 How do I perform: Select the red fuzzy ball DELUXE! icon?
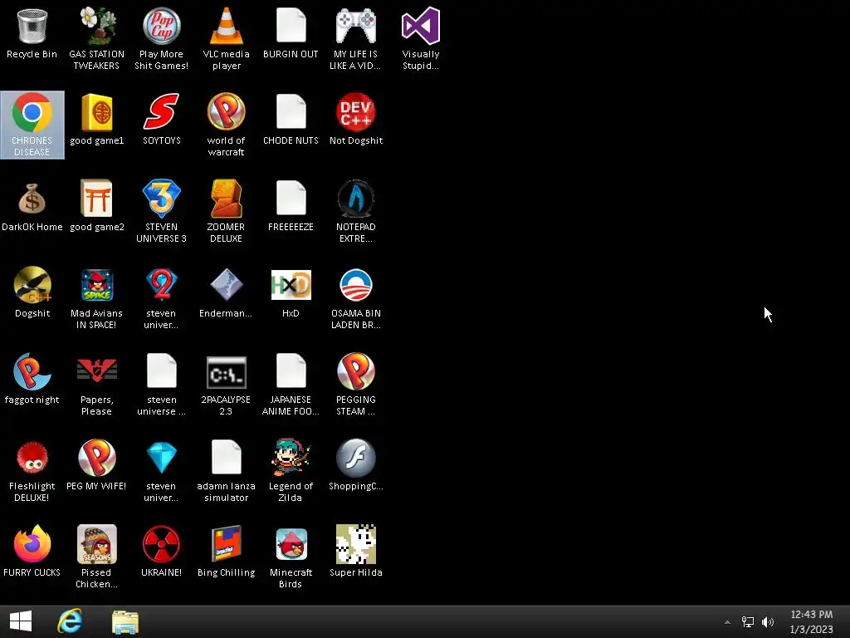tap(32, 458)
